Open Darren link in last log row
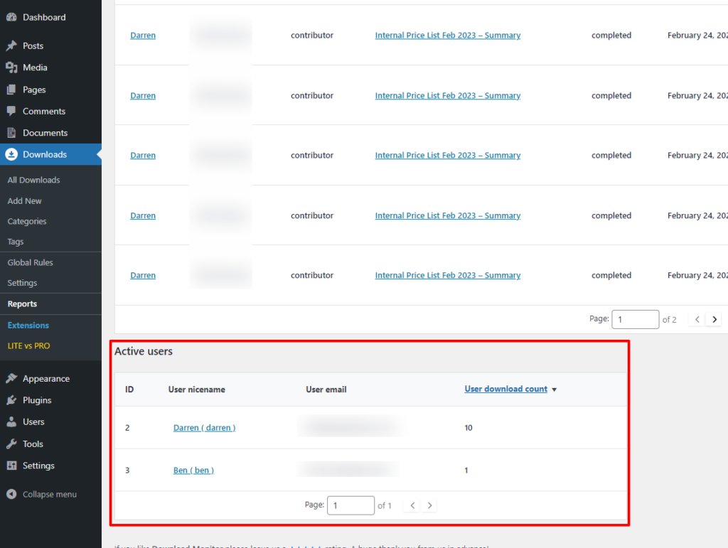Viewport: 728px width, 548px height. click(142, 275)
